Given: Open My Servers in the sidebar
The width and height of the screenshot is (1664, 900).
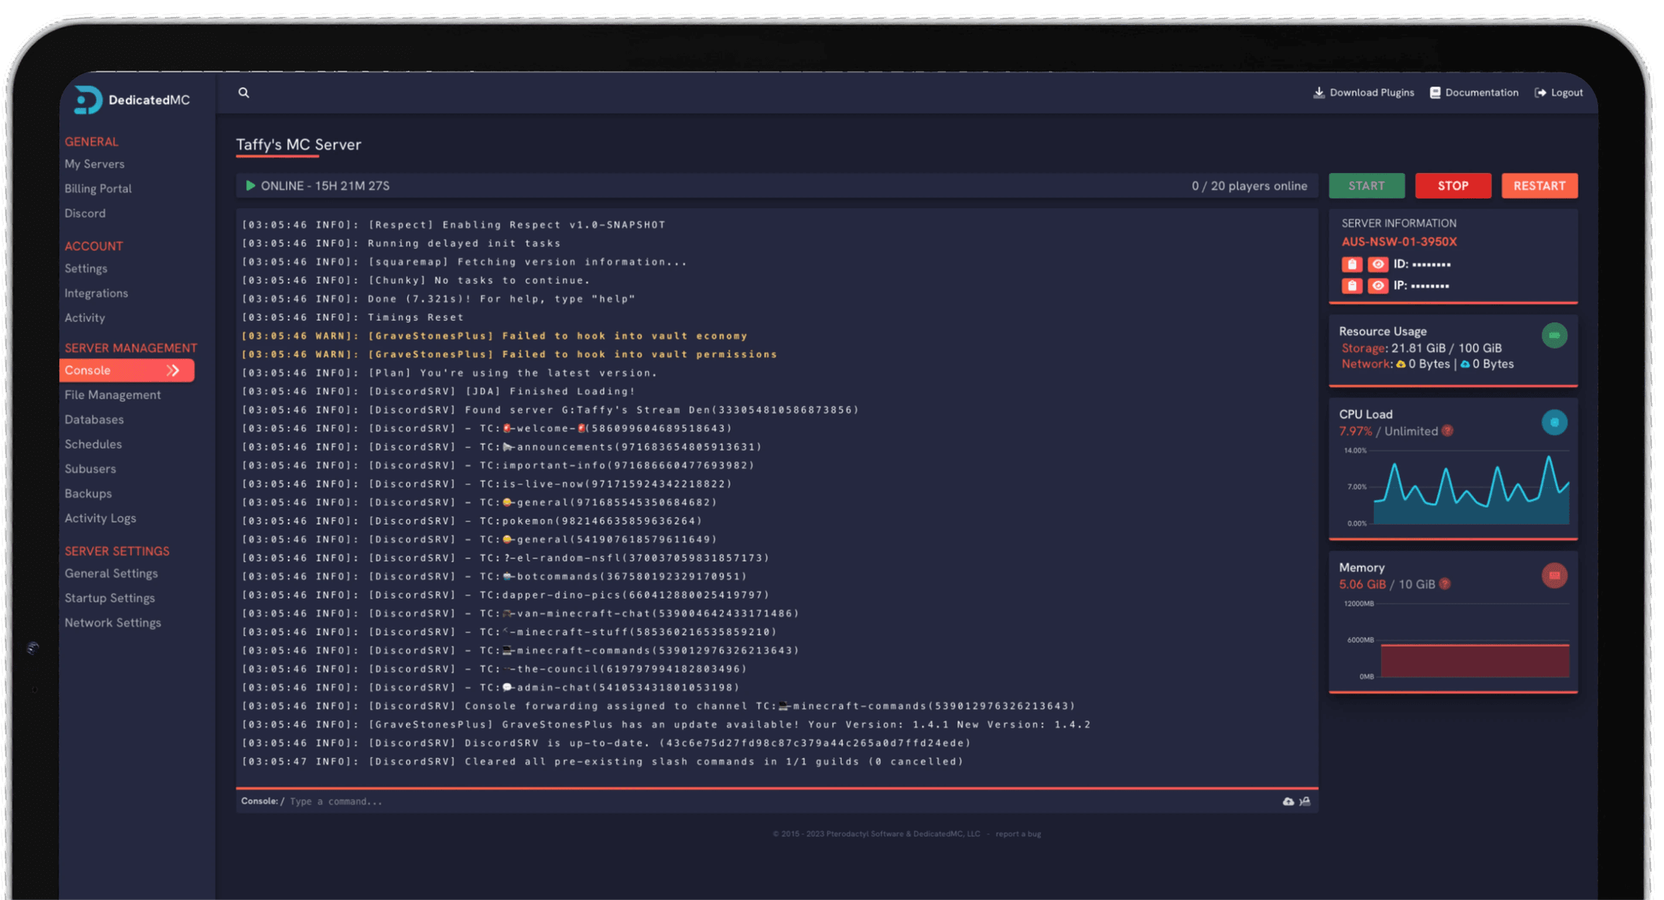Looking at the screenshot, I should (x=95, y=164).
